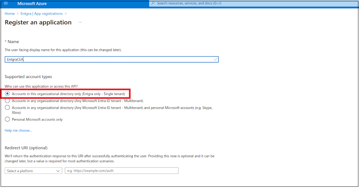359x189 pixels.
Task: Go to Home breadcrumb
Action: [10, 14]
